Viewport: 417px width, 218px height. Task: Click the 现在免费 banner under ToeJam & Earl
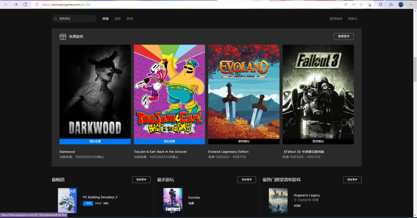tap(169, 141)
